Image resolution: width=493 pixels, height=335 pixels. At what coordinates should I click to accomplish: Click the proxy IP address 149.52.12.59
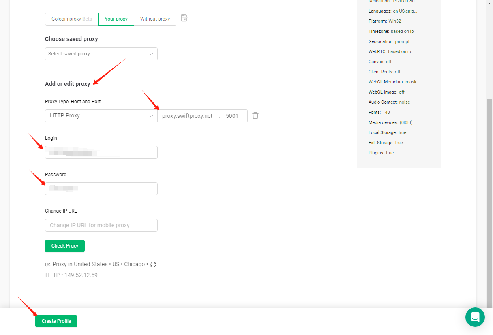[x=81, y=275]
